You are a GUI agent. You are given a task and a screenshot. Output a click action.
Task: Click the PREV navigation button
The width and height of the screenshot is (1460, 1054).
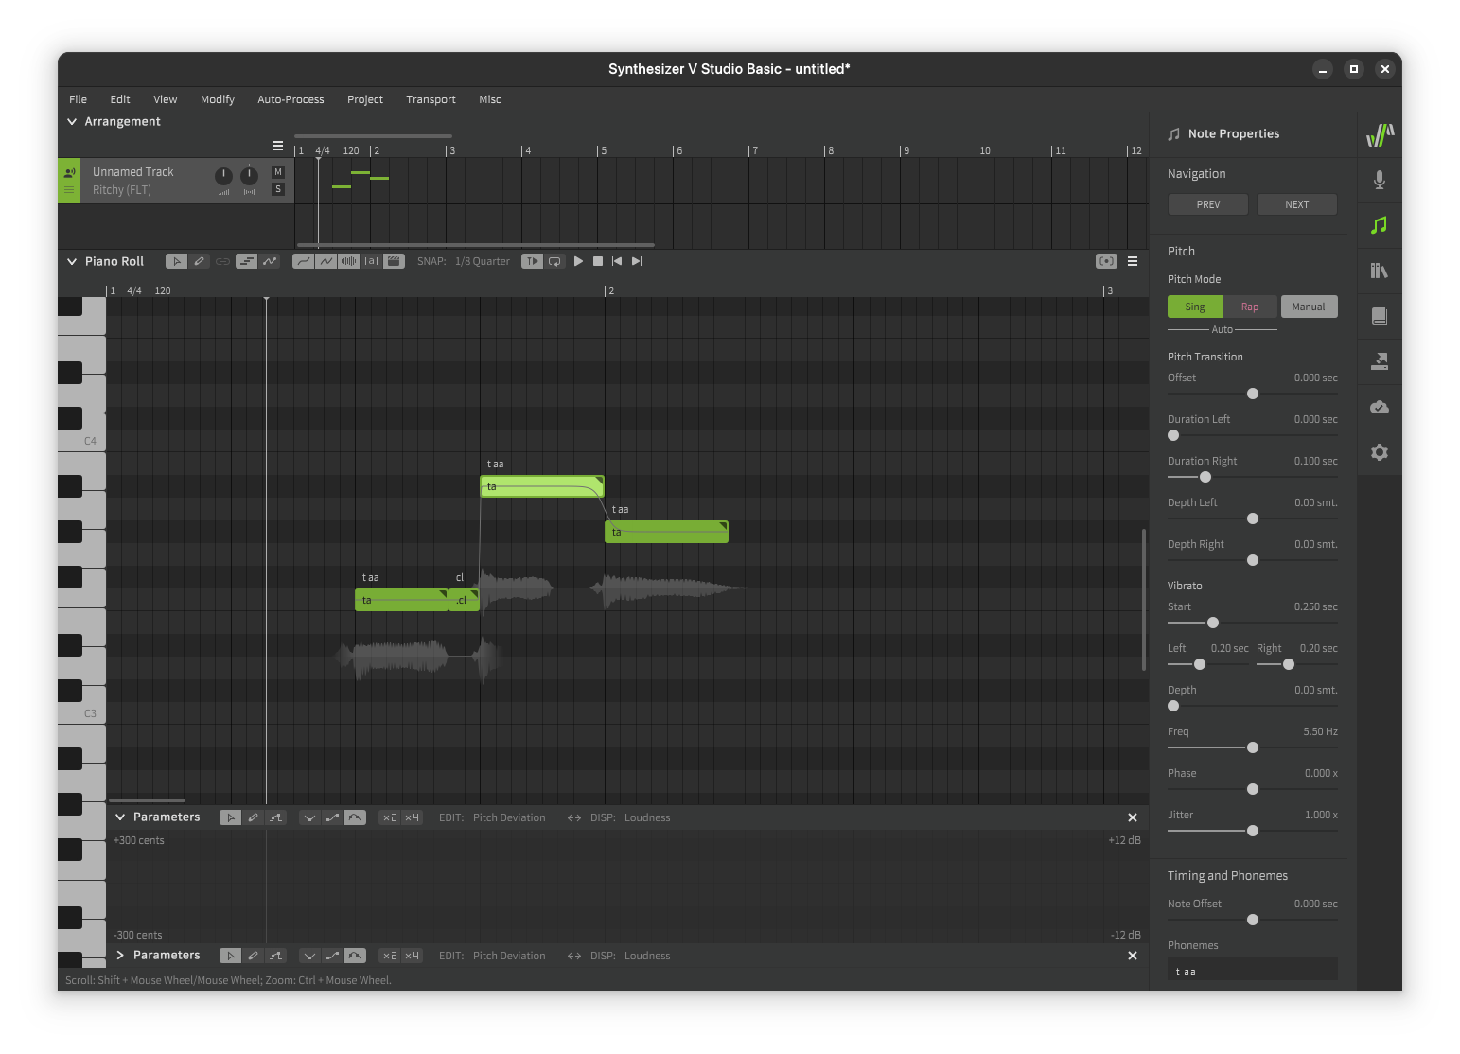1208,204
